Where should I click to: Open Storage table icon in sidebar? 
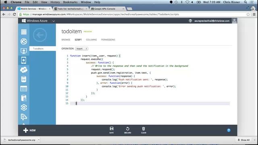[24, 89]
